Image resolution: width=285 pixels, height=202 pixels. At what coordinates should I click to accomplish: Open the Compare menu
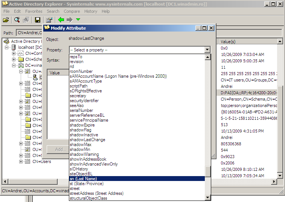coord(72,11)
